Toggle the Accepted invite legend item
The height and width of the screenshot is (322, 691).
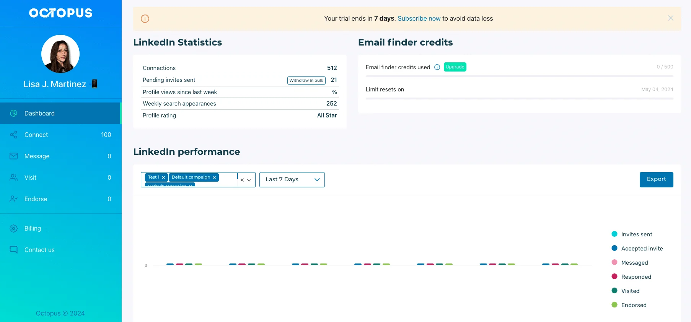[x=637, y=248]
